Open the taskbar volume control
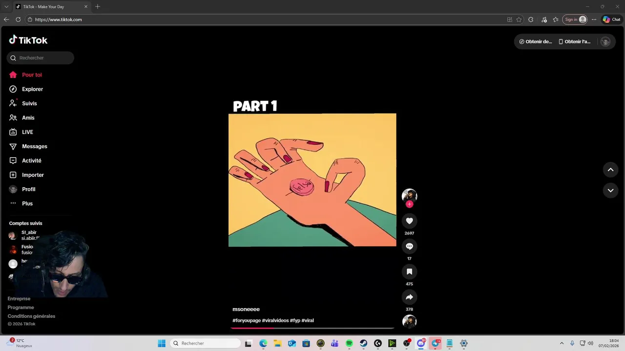The height and width of the screenshot is (351, 625). click(590, 343)
